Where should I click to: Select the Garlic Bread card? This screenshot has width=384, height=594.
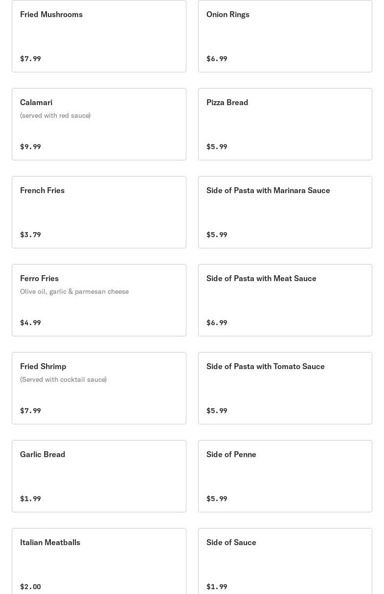click(99, 476)
